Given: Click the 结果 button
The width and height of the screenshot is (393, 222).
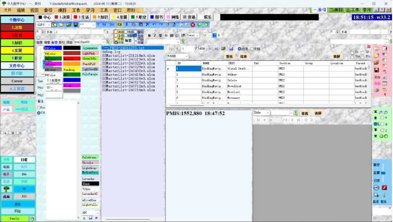Looking at the screenshot, I should click(243, 57).
